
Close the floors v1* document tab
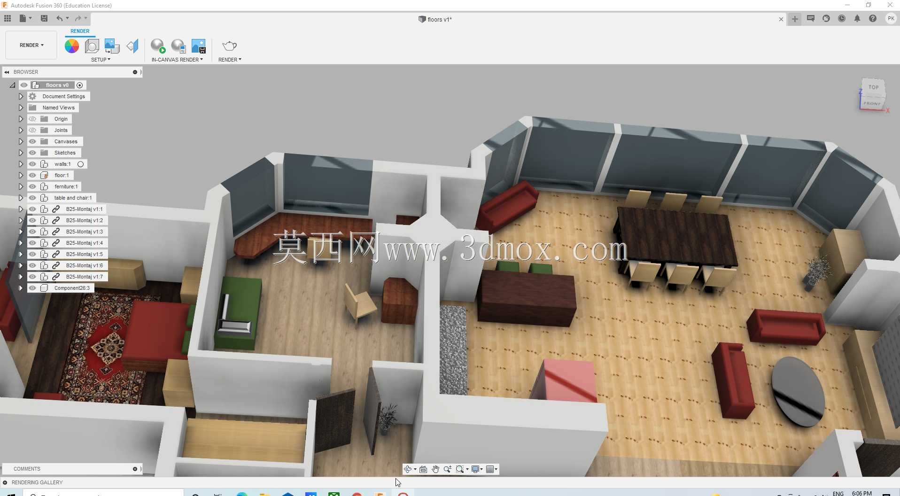[781, 19]
